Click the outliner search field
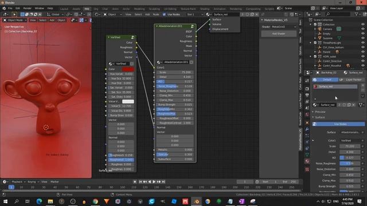Screen dimensions: 367x206 pos(338,14)
